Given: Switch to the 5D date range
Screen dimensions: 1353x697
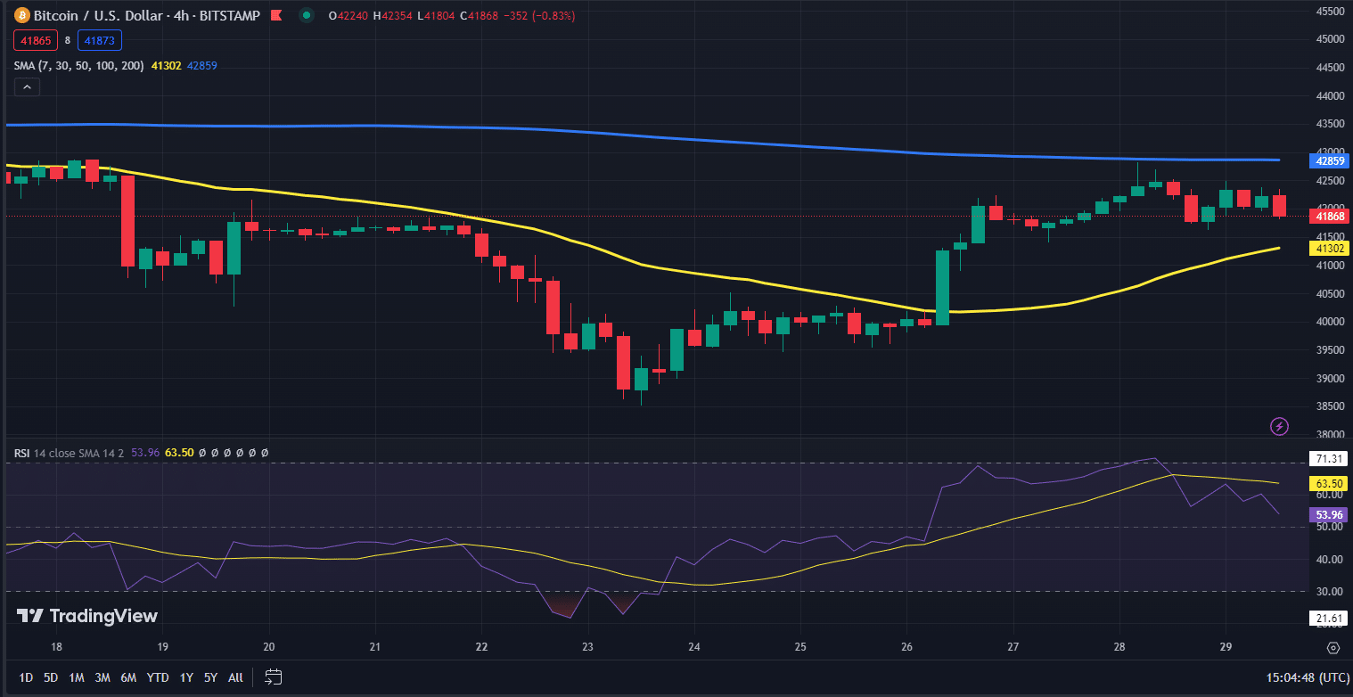Looking at the screenshot, I should pos(51,677).
